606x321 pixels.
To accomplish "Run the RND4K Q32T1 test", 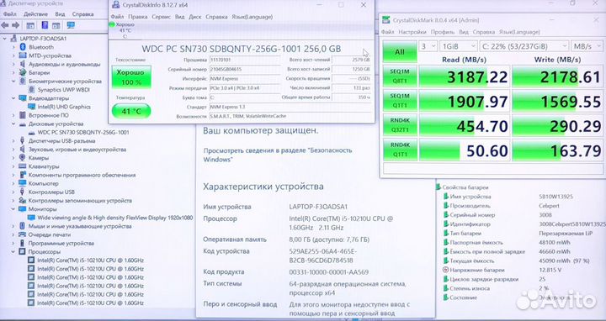I will pos(400,126).
